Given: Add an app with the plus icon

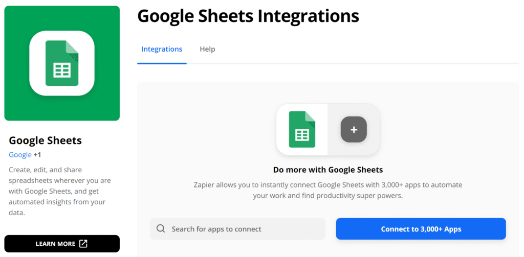Looking at the screenshot, I should [x=354, y=129].
